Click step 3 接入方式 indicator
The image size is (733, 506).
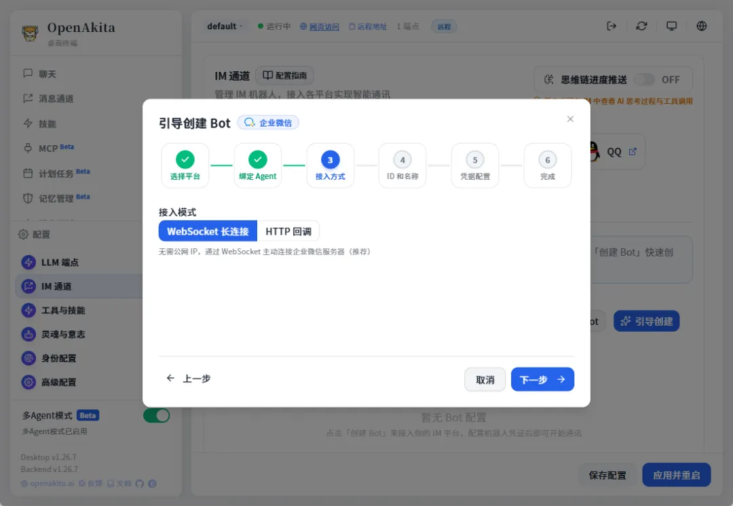(330, 160)
